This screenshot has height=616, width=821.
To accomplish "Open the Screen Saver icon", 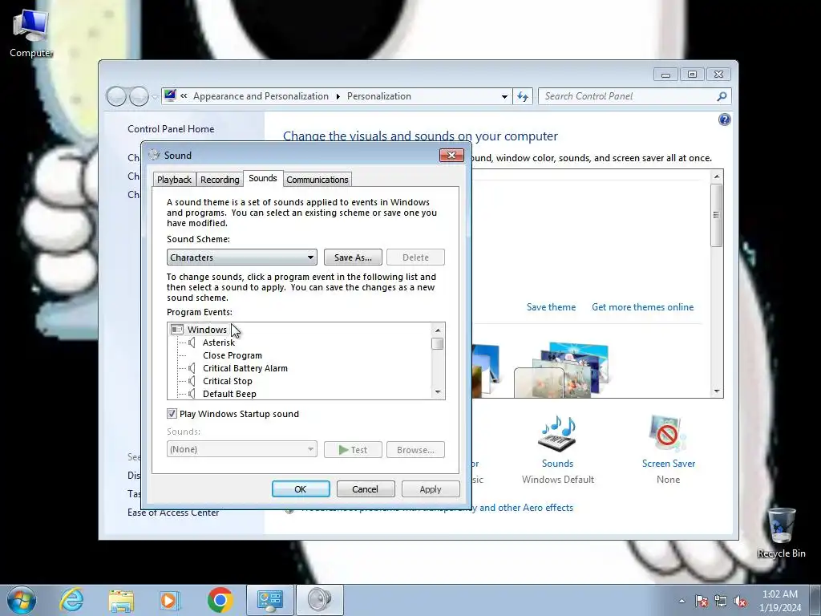I will pyautogui.click(x=668, y=434).
